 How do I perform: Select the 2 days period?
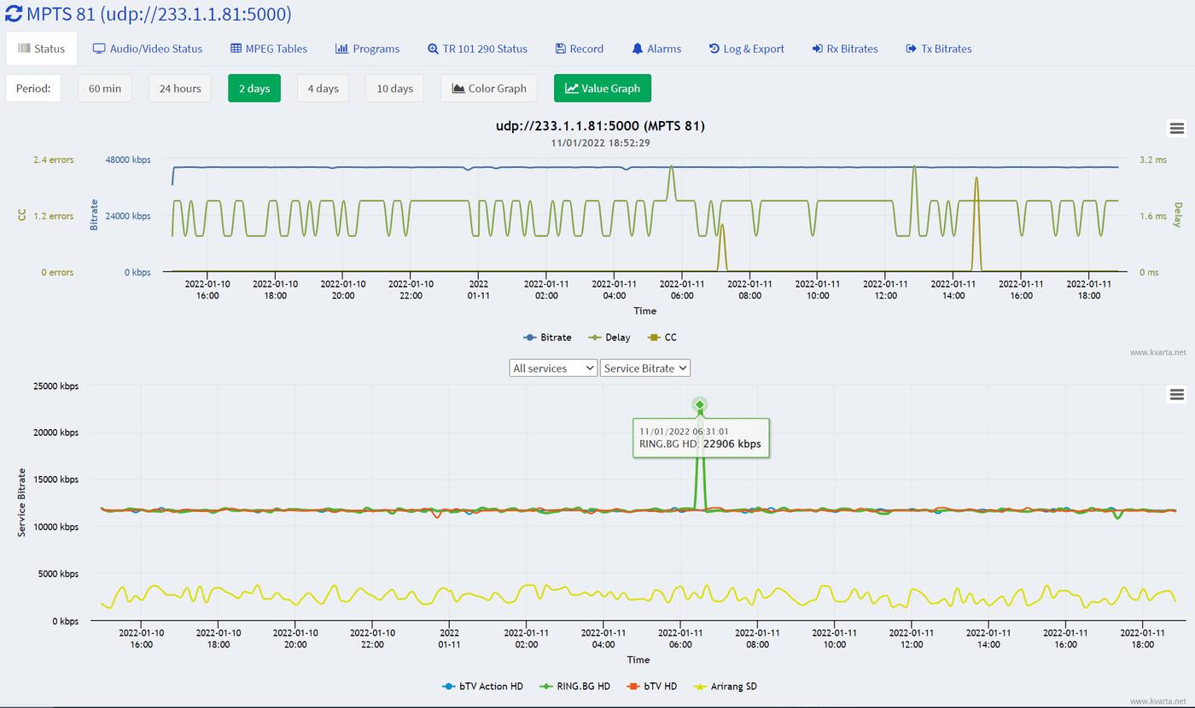coord(254,88)
